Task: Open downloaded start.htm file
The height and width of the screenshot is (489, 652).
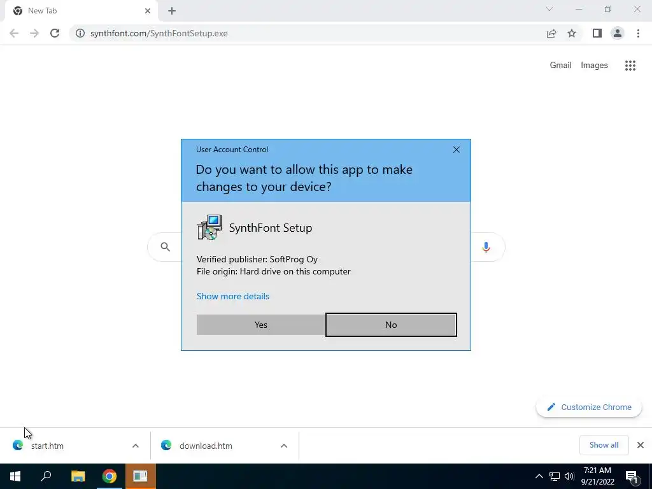Action: [47, 446]
